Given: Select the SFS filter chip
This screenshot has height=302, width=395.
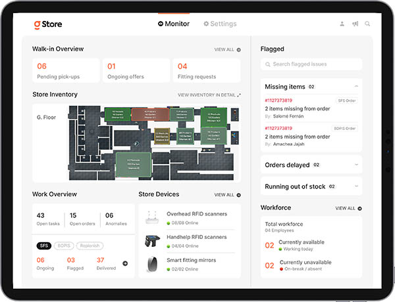Looking at the screenshot, I should coord(44,246).
